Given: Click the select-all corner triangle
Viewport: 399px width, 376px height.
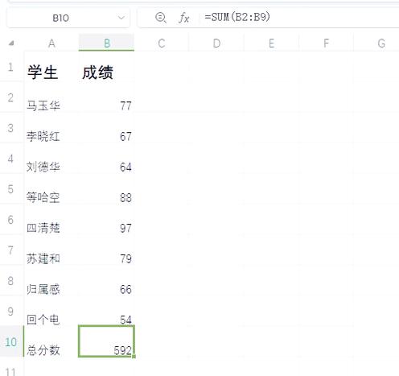Looking at the screenshot, I should click(x=11, y=43).
